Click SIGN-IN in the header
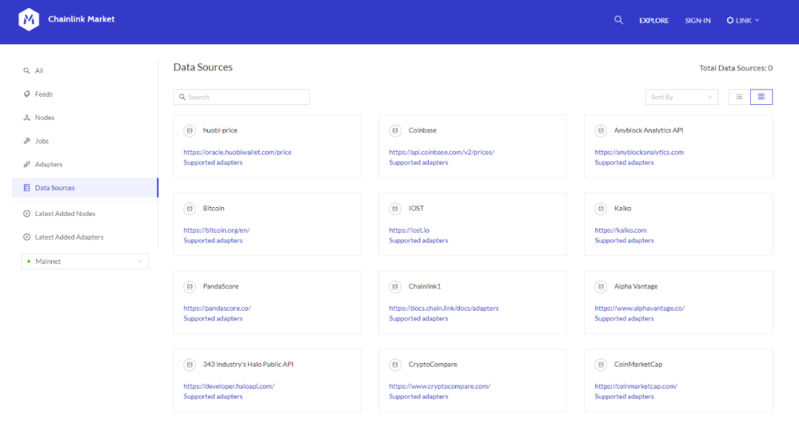The image size is (799, 423). pos(698,21)
